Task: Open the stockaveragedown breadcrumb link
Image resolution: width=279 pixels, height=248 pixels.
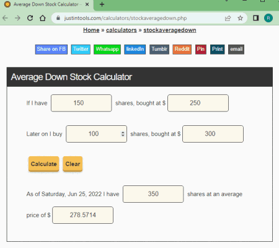Action: [170, 30]
